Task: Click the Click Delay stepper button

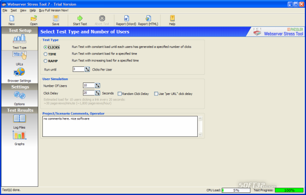Action: 97,93
